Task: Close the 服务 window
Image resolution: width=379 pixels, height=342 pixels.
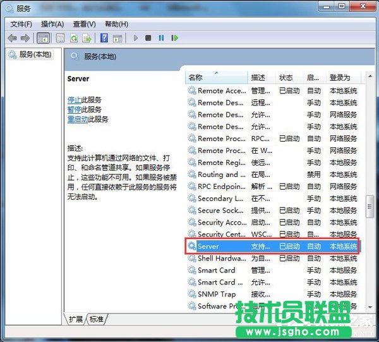Action: [363, 6]
